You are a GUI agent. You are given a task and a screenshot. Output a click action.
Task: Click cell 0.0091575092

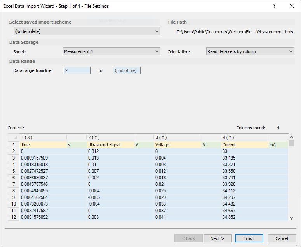pos(53,217)
